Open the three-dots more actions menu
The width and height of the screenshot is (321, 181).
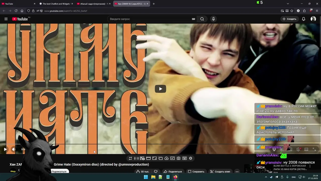(237, 172)
